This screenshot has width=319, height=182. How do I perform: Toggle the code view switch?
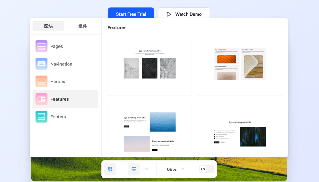pos(206,169)
